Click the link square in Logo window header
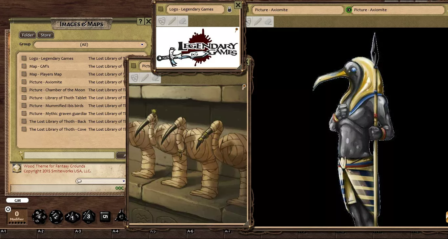The image size is (448, 239). [x=161, y=9]
